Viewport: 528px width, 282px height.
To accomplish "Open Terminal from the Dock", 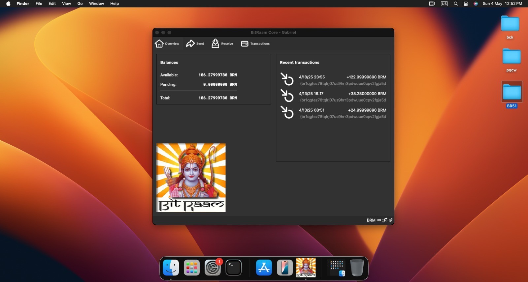I will (234, 268).
